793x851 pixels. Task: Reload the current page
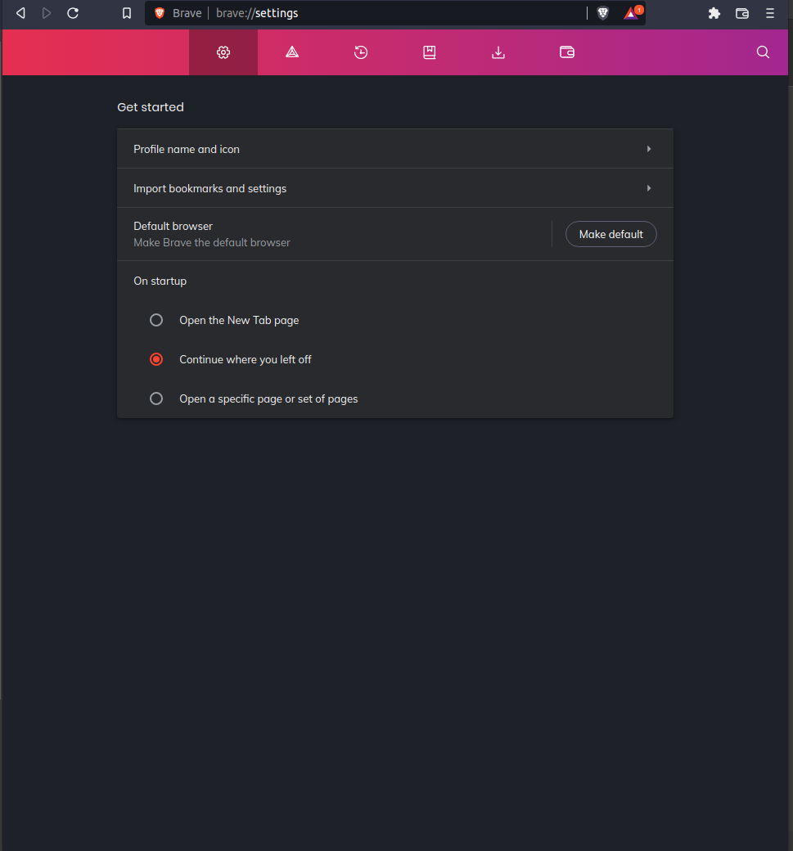coord(72,13)
